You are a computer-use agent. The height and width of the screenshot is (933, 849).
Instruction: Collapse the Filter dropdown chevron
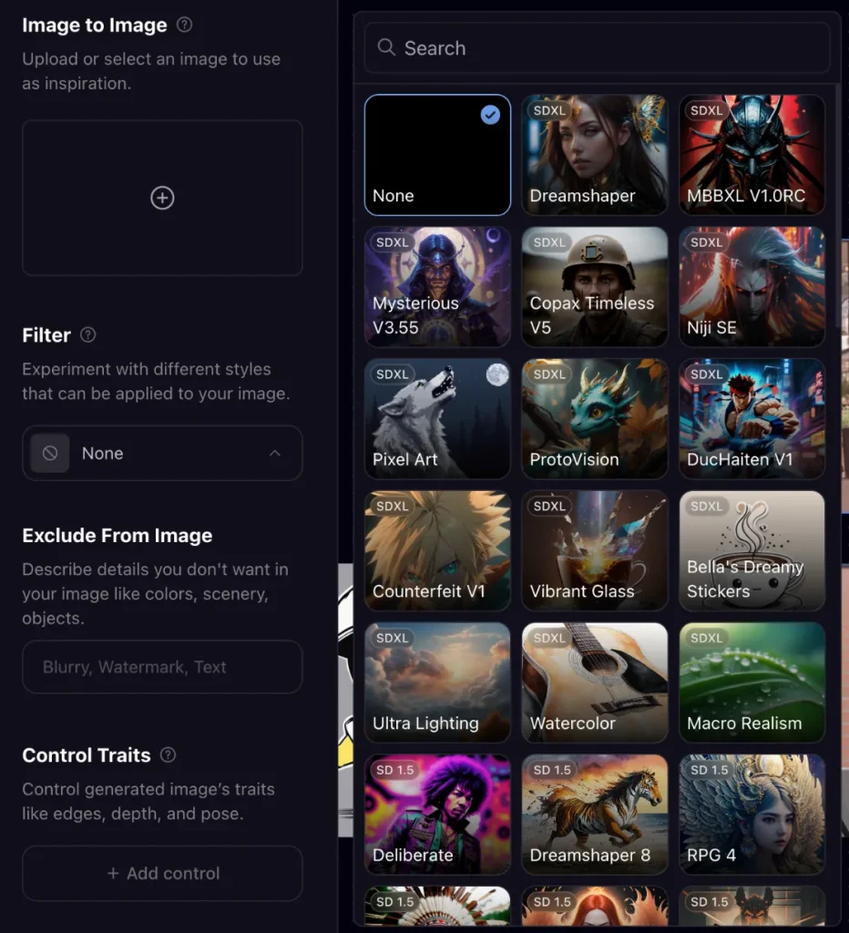point(274,453)
